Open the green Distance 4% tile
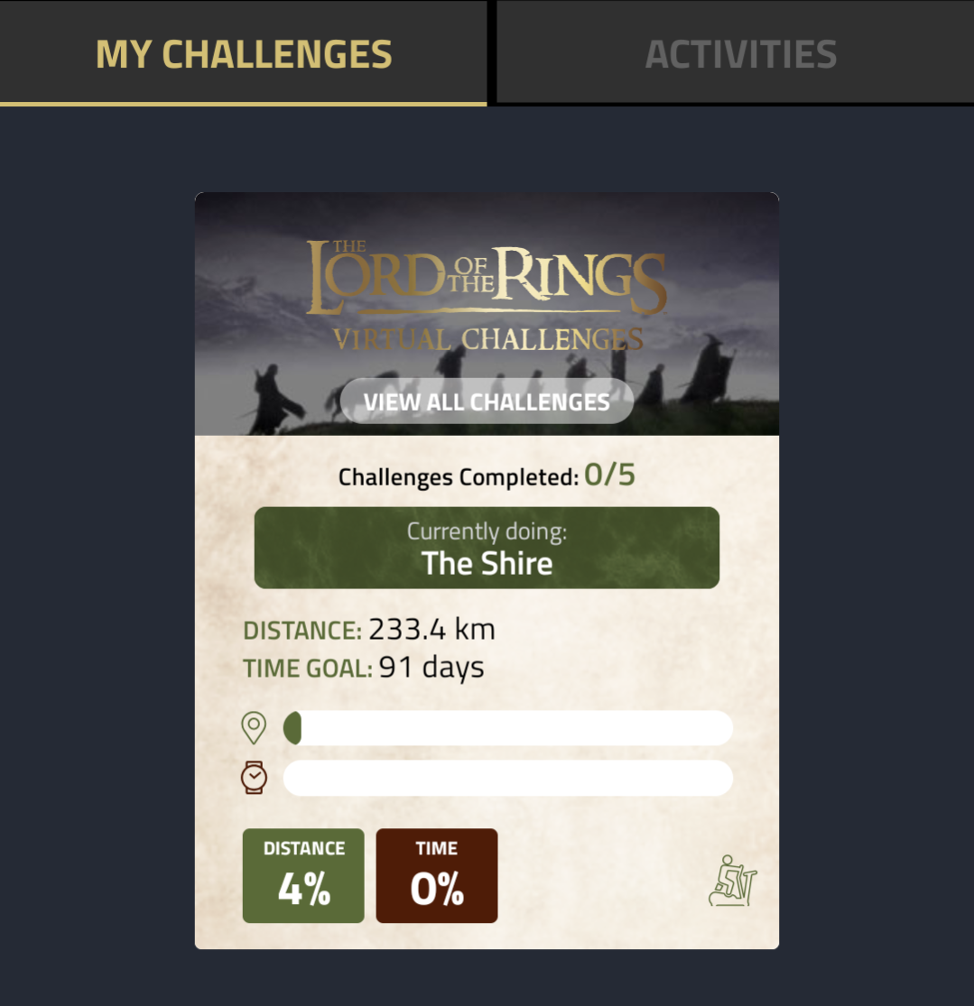Image resolution: width=974 pixels, height=1006 pixels. 303,876
